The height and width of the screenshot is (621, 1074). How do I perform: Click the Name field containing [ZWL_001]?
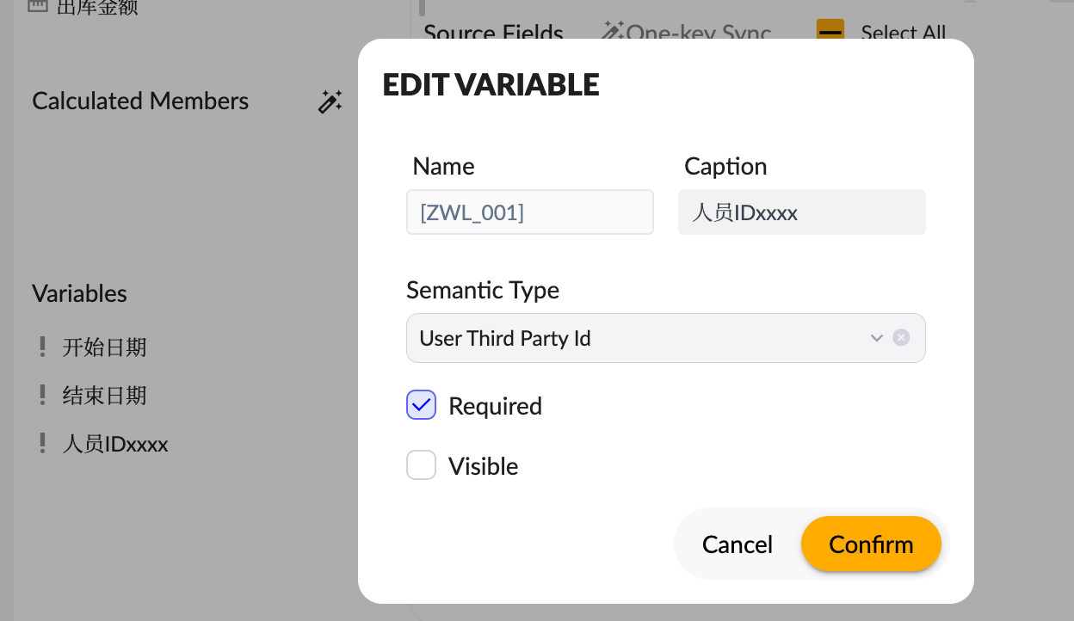click(x=529, y=212)
